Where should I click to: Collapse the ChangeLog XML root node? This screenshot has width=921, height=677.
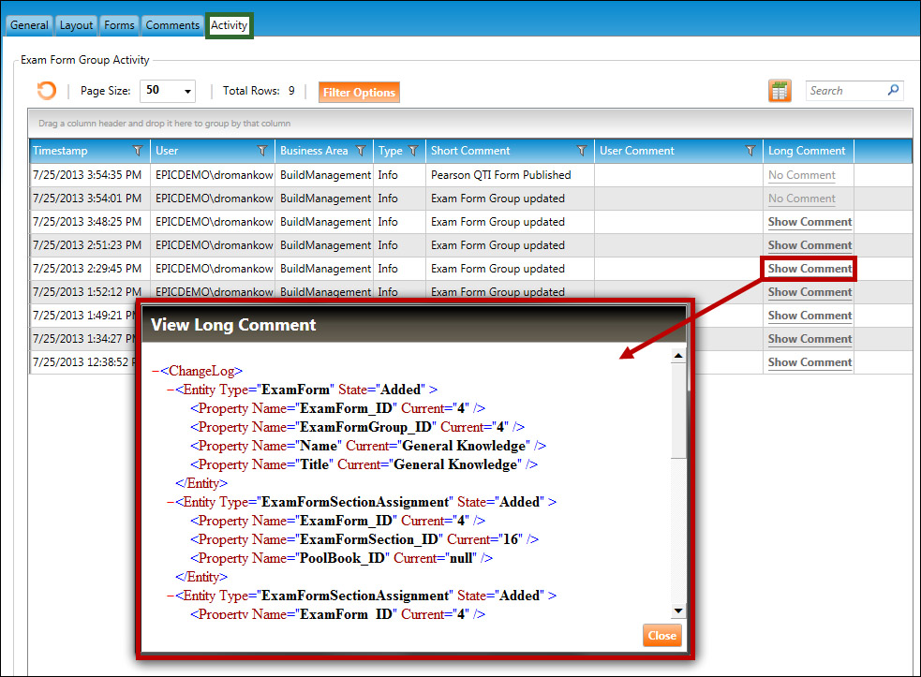pos(156,371)
